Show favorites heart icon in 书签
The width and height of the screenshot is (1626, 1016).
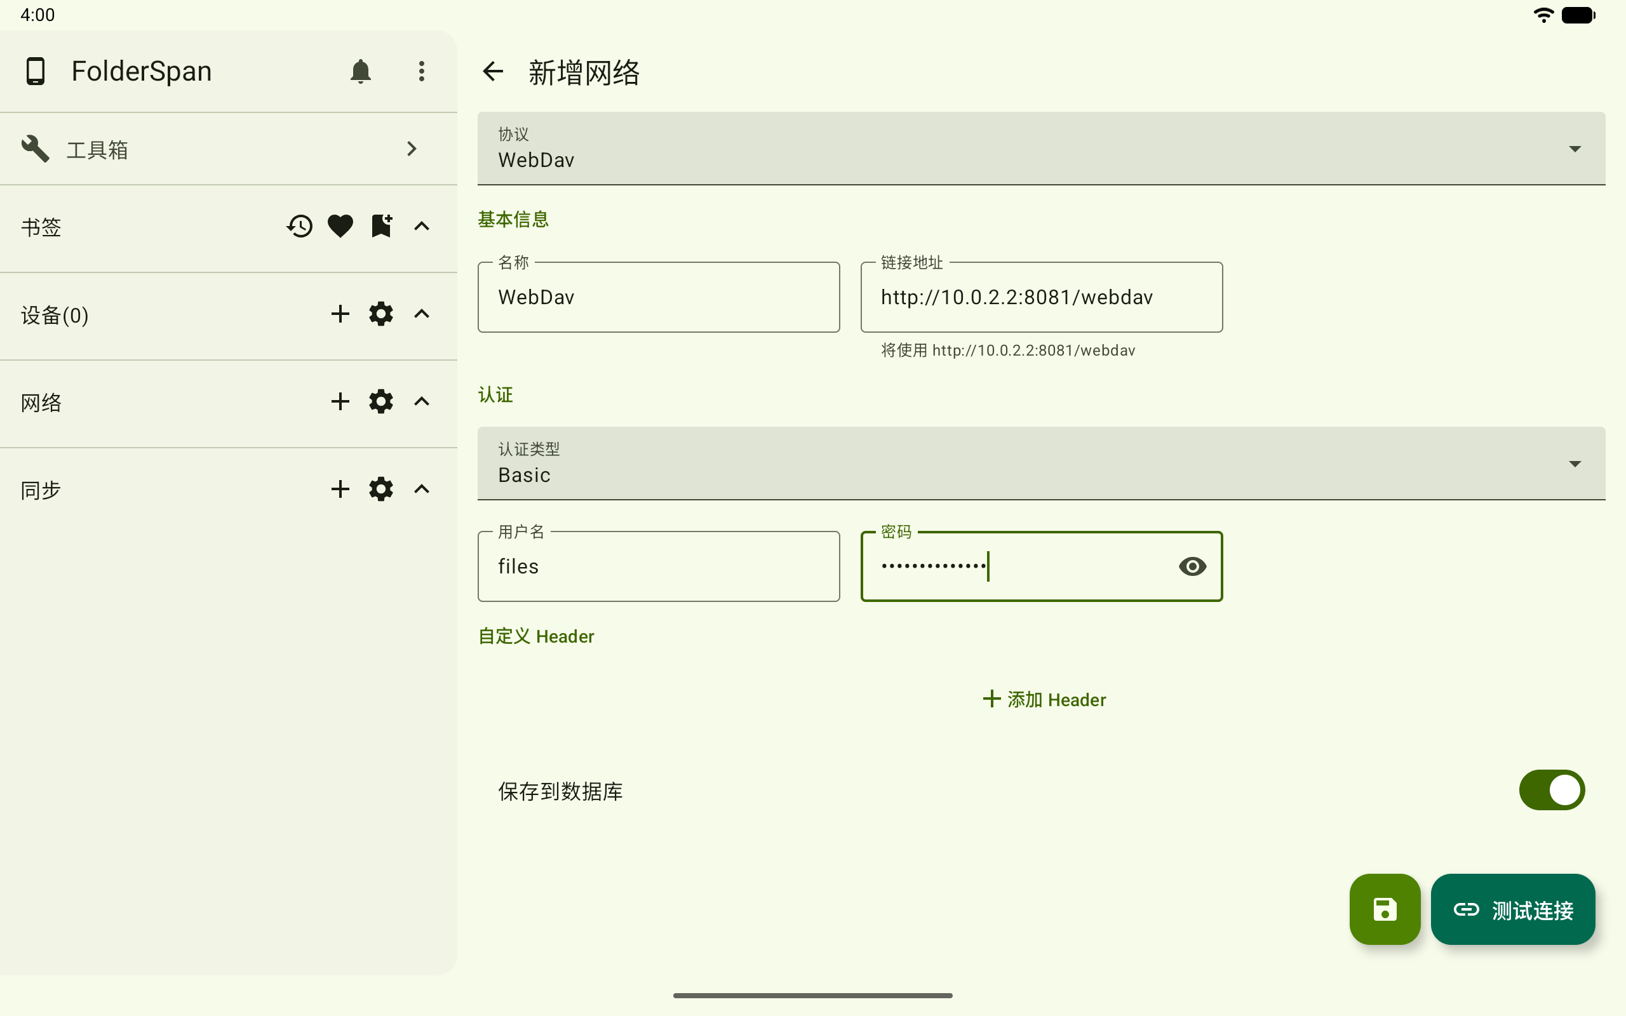340,227
